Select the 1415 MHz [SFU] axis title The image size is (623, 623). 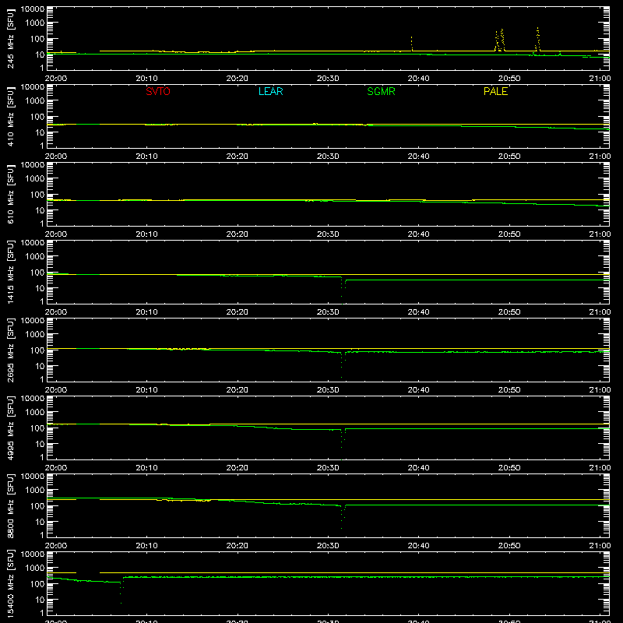[10, 272]
